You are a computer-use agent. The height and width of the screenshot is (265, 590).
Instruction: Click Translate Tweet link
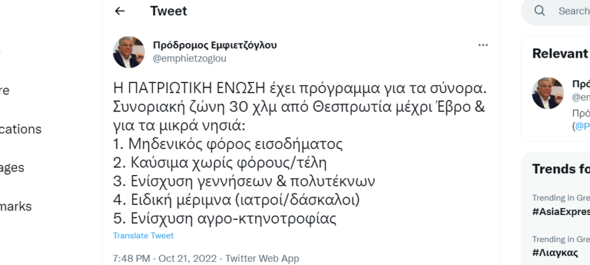(143, 236)
